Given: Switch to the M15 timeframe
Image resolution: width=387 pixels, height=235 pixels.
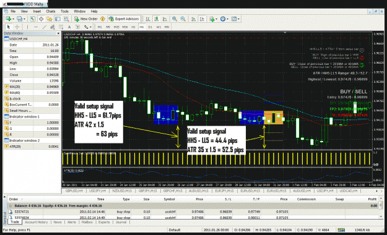Looking at the screenshot, I should [x=116, y=27].
